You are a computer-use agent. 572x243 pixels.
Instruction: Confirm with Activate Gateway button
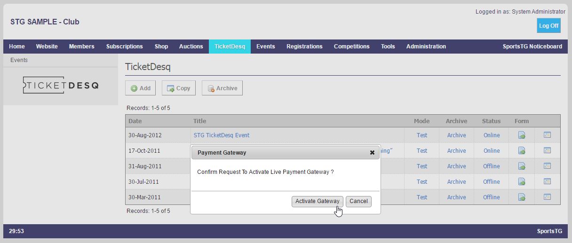318,201
